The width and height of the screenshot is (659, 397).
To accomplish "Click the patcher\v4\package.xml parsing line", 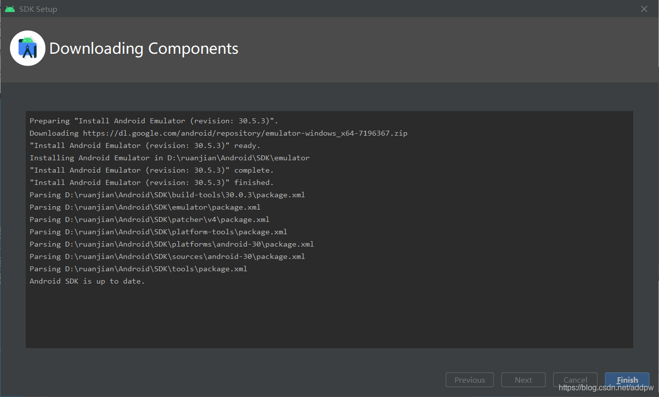I will point(149,219).
